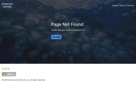136x102 pixels.
Task: Click the "Page Not Found" heading
Action: click(67, 24)
